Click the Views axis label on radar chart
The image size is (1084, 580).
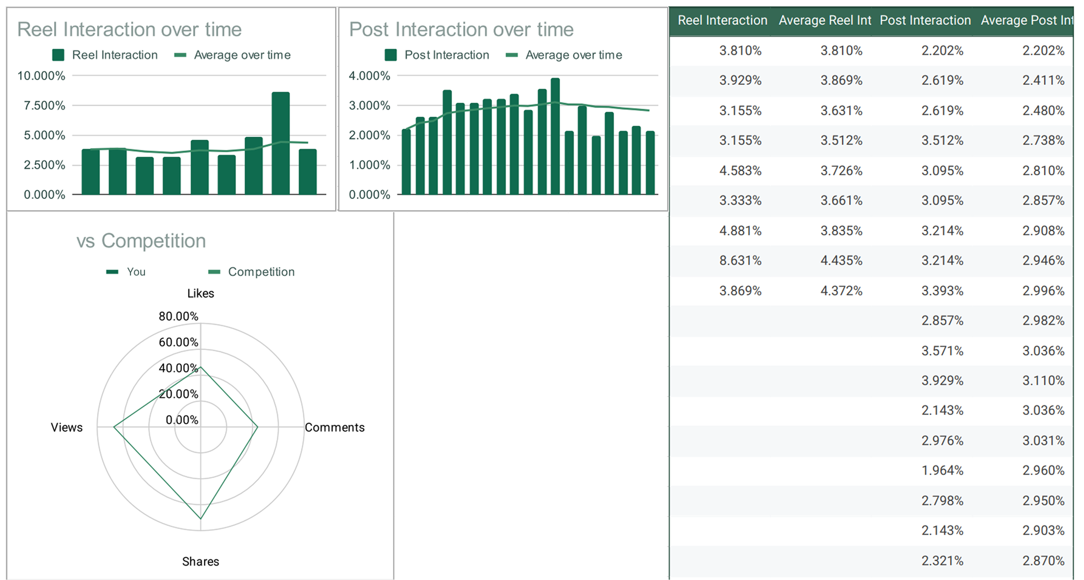click(67, 428)
